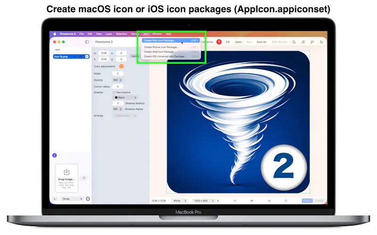Adjust the Opacity stepper
The width and height of the screenshot is (377, 235).
pos(121,80)
